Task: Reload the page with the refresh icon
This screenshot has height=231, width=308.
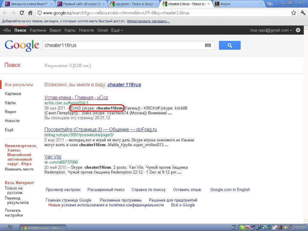Action: coord(22,13)
